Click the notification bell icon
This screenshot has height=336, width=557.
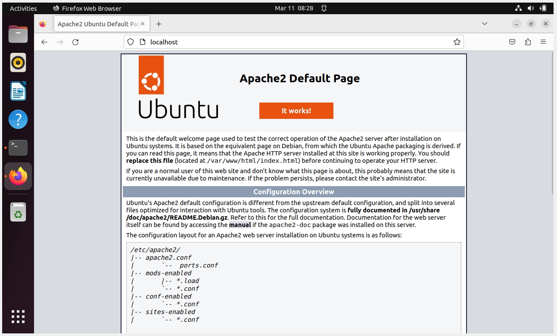pyautogui.click(x=324, y=8)
